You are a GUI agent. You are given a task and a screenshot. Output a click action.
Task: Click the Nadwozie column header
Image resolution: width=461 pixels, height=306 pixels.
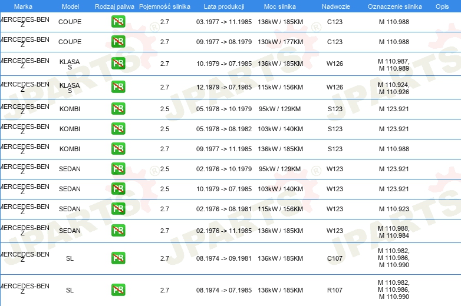coord(336,6)
